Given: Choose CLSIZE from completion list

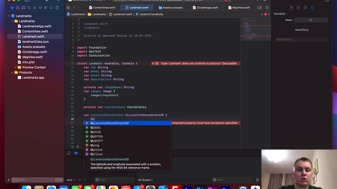Looking at the screenshot, I should (x=127, y=132).
